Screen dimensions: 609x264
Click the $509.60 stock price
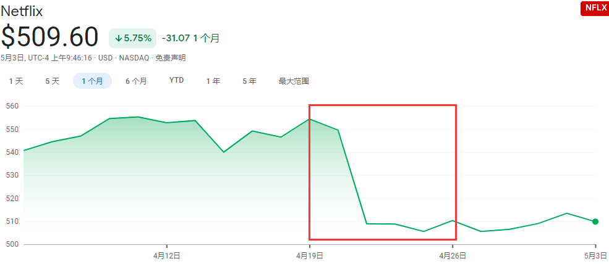50,37
